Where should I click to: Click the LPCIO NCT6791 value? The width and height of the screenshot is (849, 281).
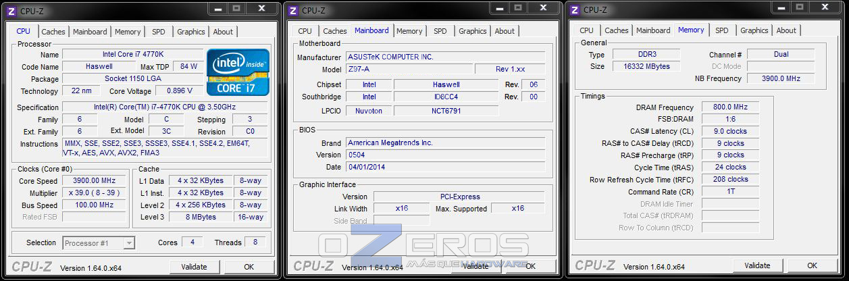tap(446, 111)
